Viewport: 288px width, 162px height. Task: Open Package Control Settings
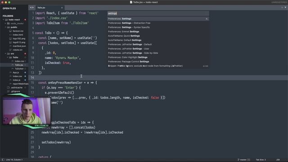tap(158, 62)
